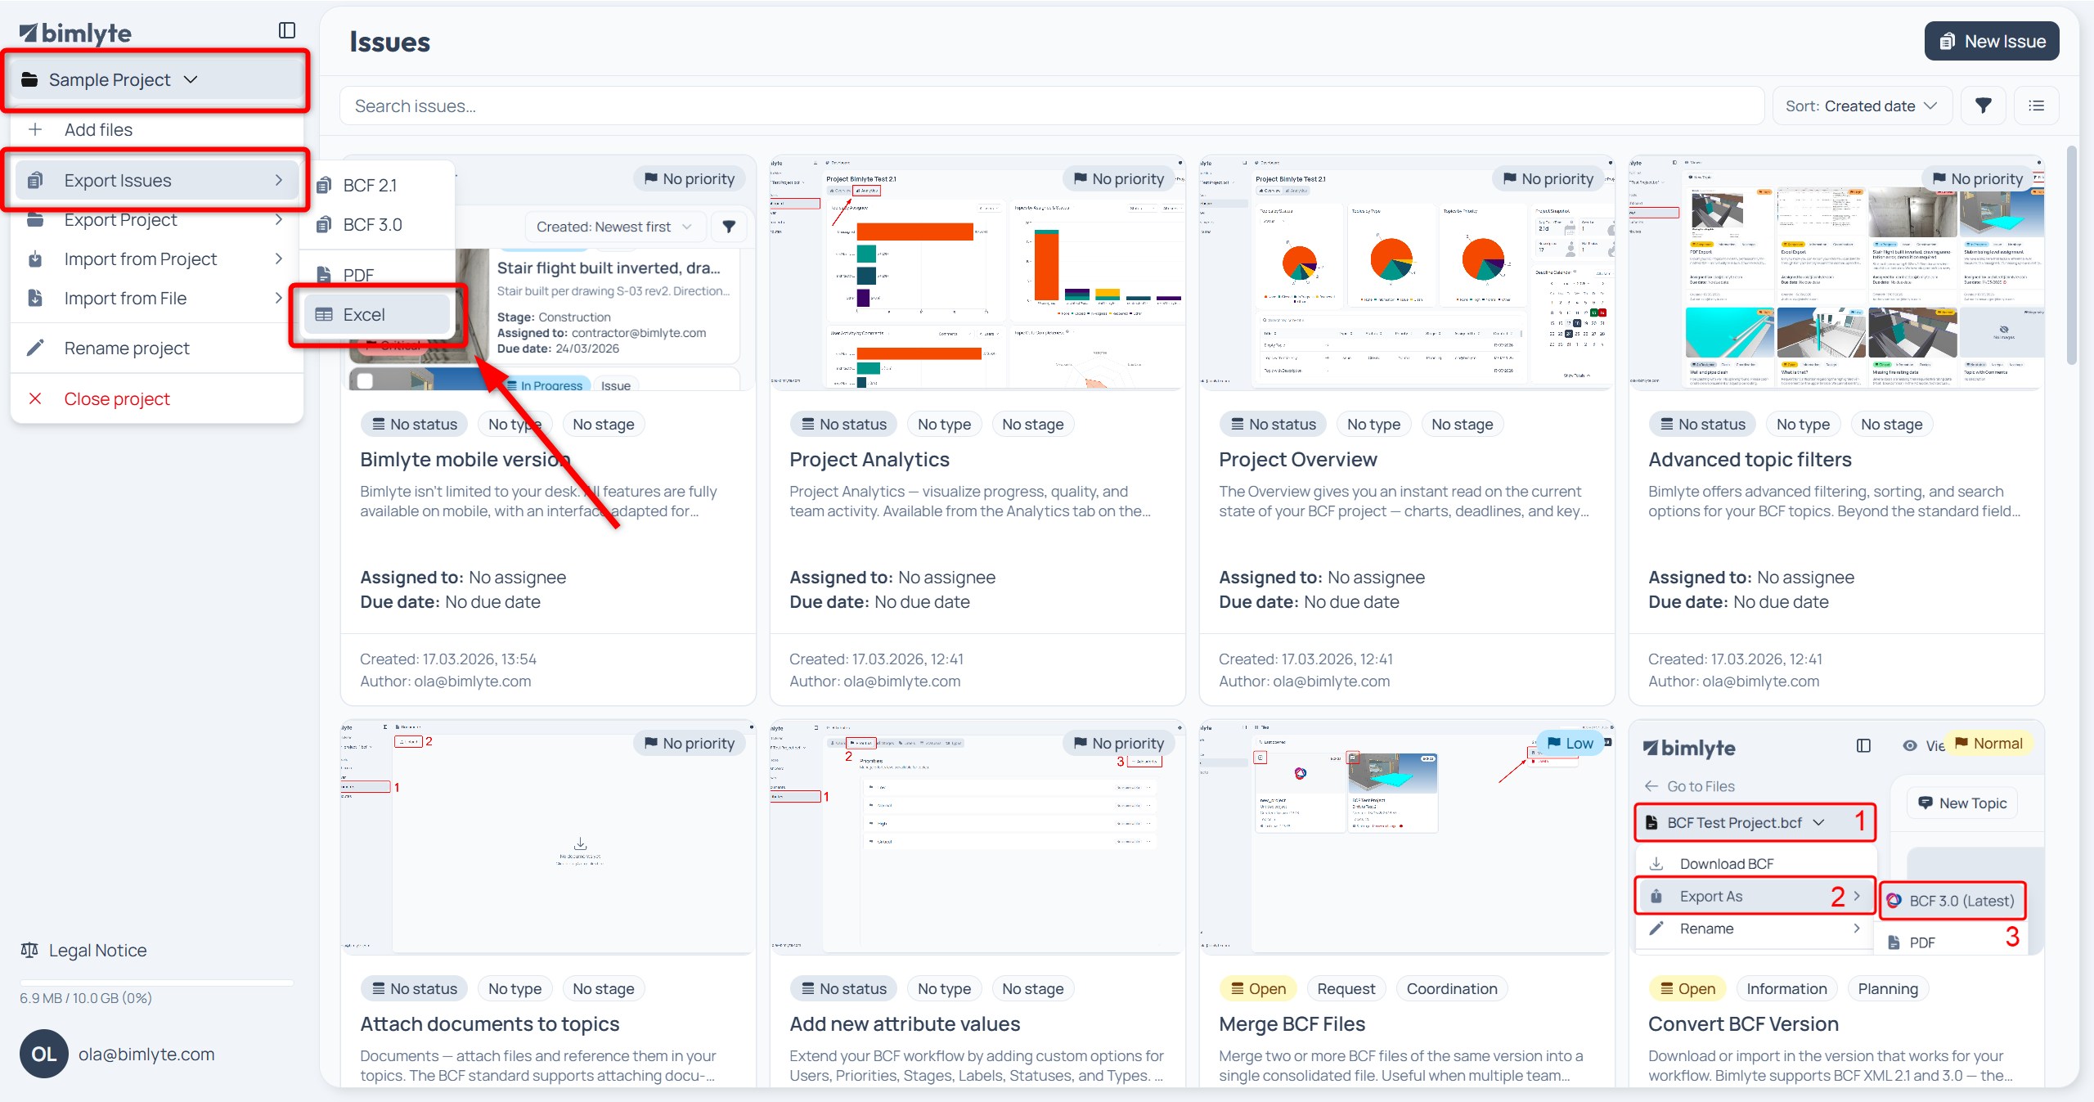
Task: Open the Sort: Created date dropdown
Action: click(1862, 106)
